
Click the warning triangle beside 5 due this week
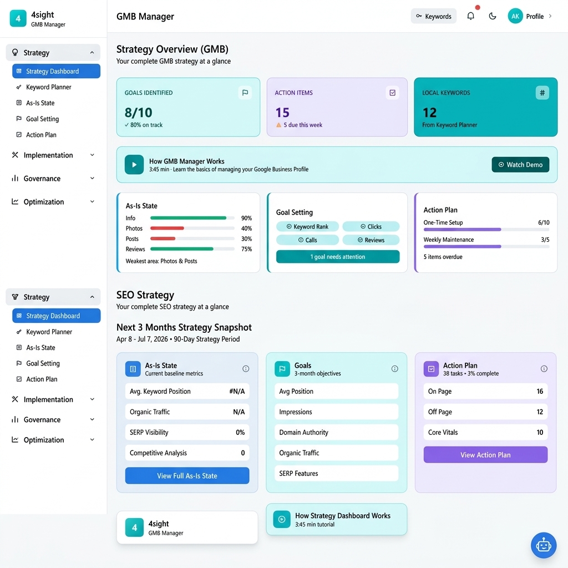[x=278, y=125]
